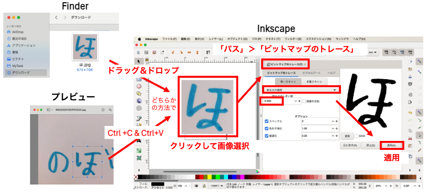Select the 多重スキャン multi-scan button
This screenshot has width=430, height=192.
click(314, 81)
